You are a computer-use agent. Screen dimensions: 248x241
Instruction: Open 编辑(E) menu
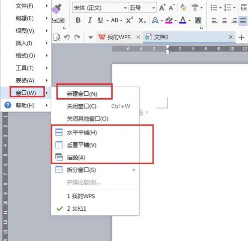[25, 18]
